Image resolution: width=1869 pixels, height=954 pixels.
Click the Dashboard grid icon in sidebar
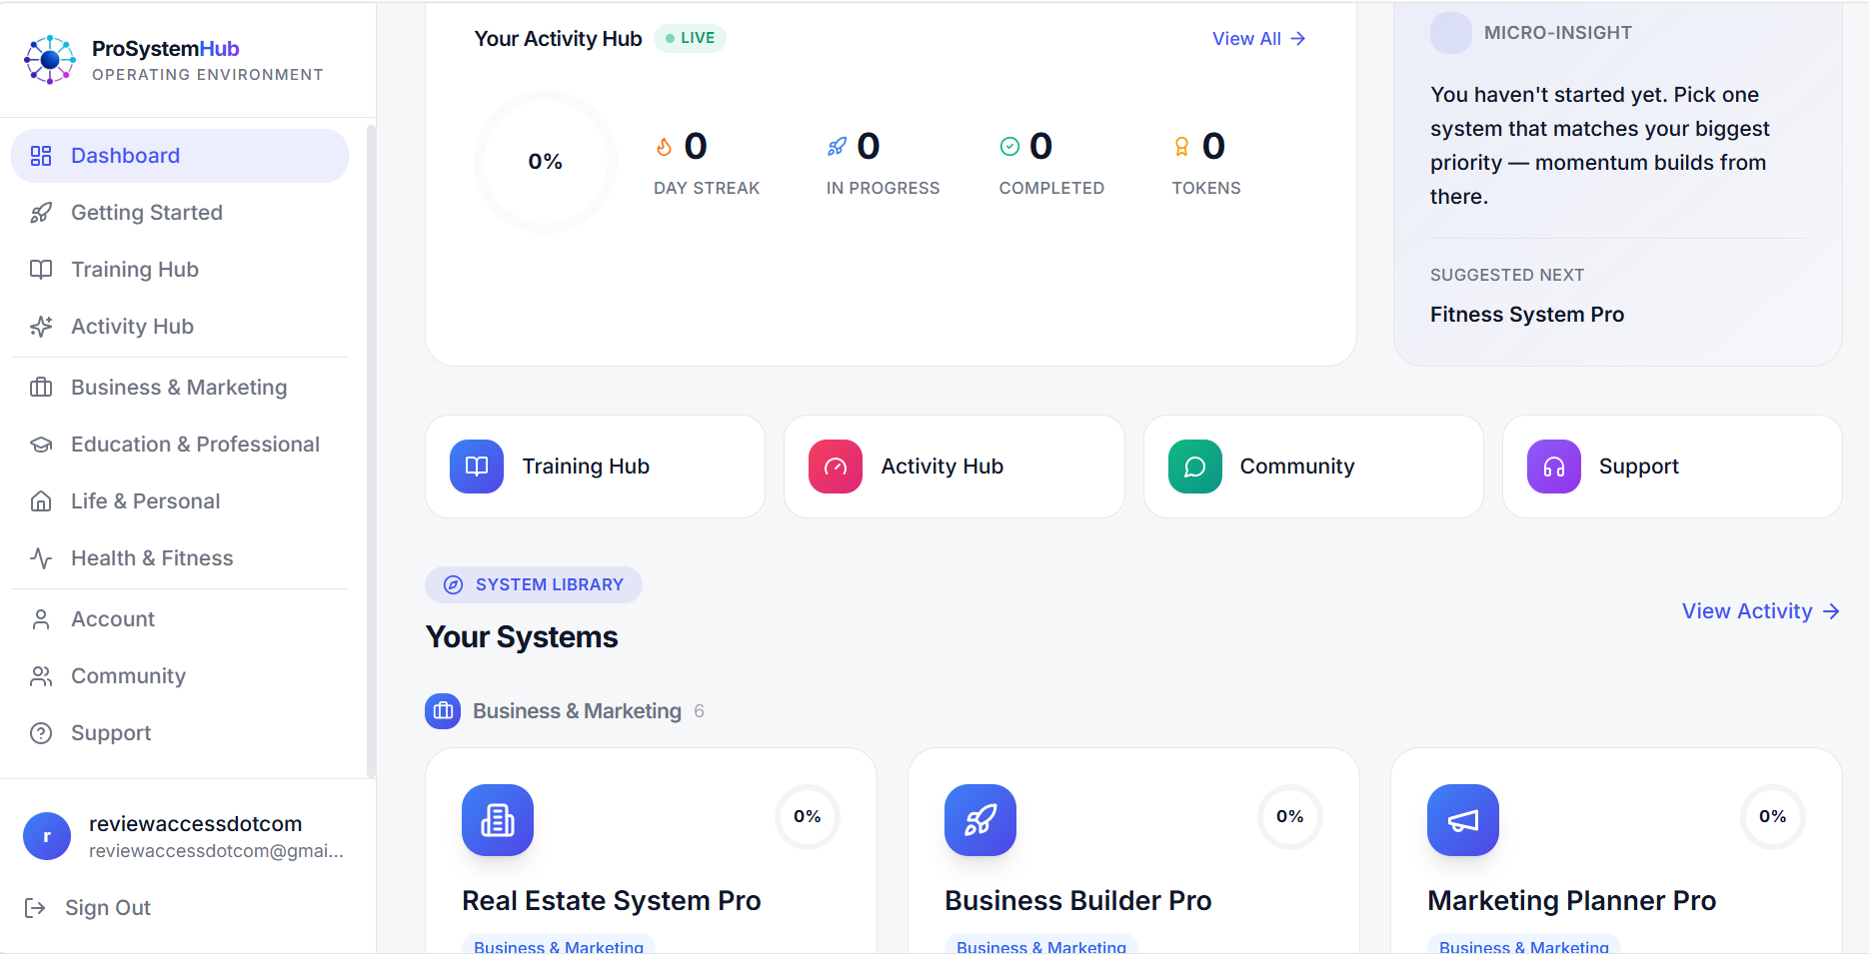coord(41,156)
